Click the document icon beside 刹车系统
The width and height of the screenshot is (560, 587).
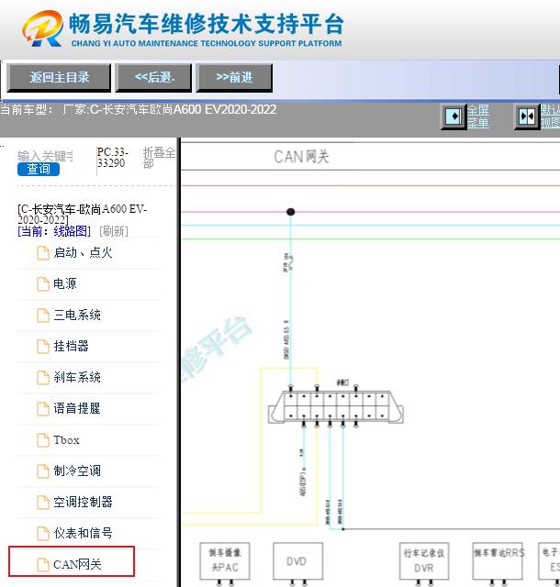coord(43,378)
